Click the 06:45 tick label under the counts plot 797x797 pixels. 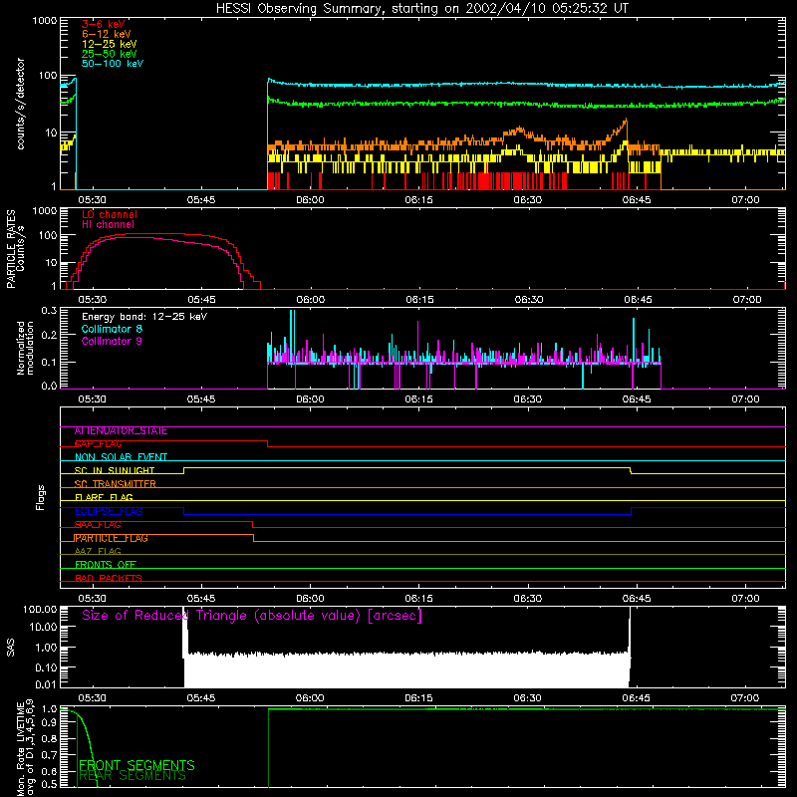(637, 200)
